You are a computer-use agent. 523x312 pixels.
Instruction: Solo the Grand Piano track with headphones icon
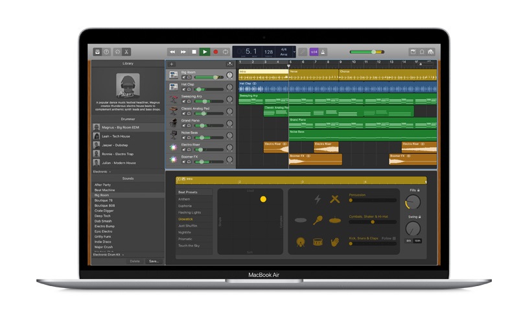tap(189, 125)
